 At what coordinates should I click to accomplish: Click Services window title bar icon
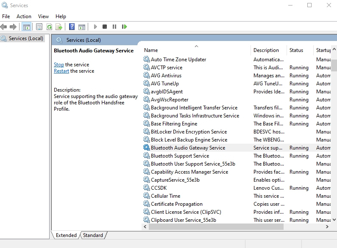5,5
